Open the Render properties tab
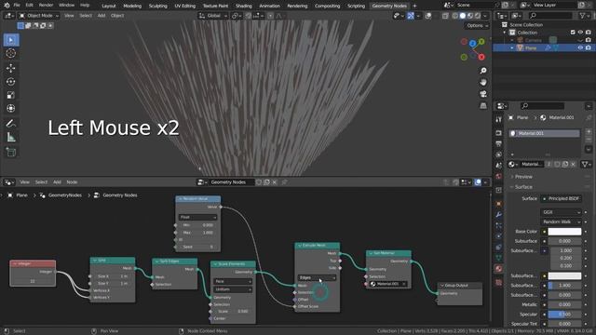The width and height of the screenshot is (596, 335). [499, 133]
